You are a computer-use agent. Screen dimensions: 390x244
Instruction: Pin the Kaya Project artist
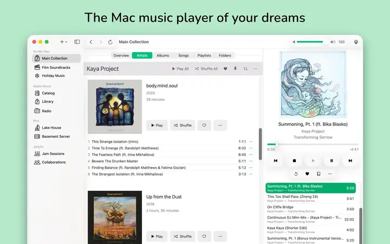click(x=235, y=69)
